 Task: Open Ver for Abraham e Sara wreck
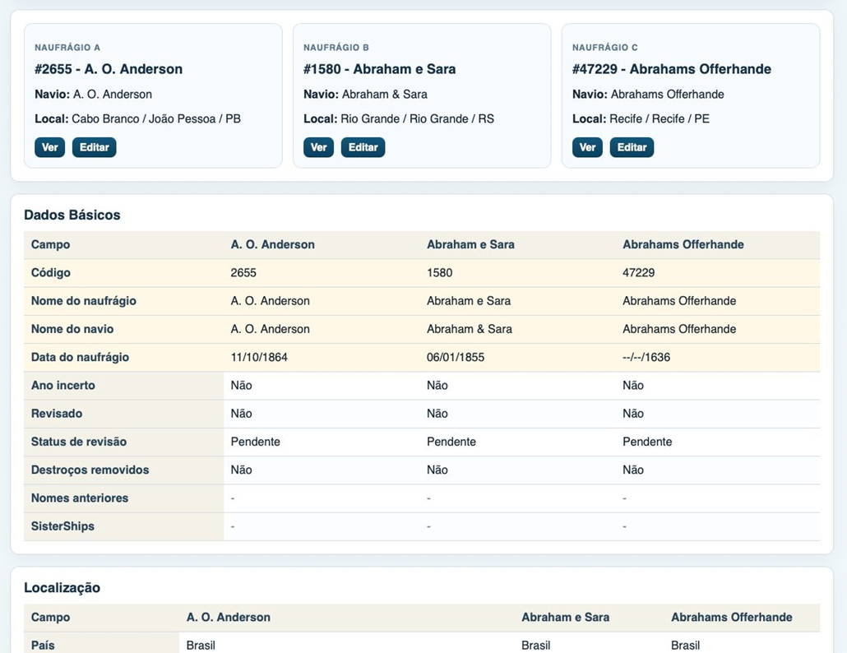click(319, 147)
